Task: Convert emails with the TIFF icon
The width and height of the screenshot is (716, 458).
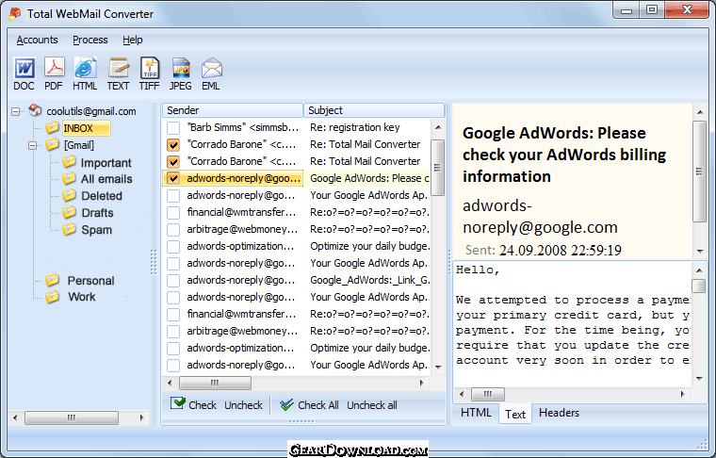Action: point(150,69)
